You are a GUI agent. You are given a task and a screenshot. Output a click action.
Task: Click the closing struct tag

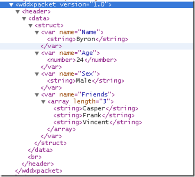coord(50,143)
